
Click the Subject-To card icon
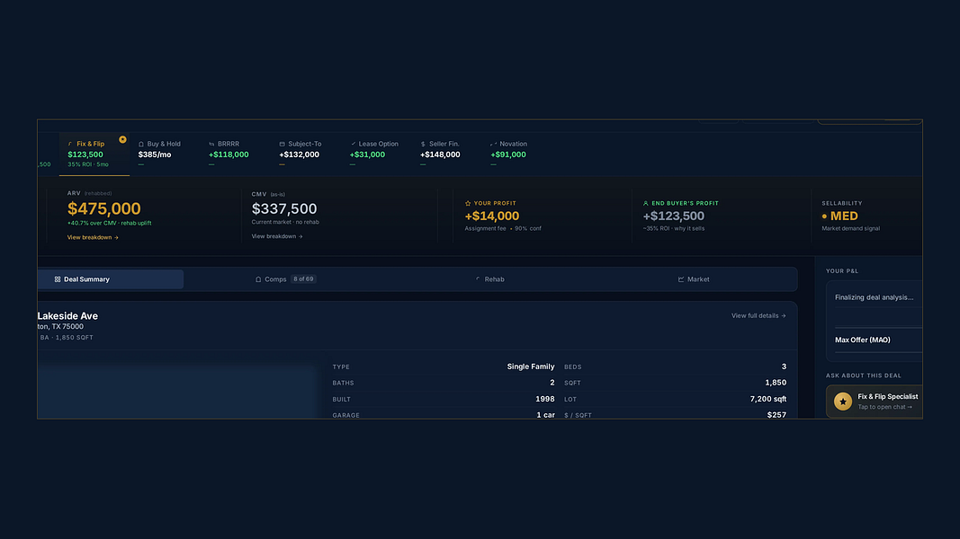coord(283,145)
